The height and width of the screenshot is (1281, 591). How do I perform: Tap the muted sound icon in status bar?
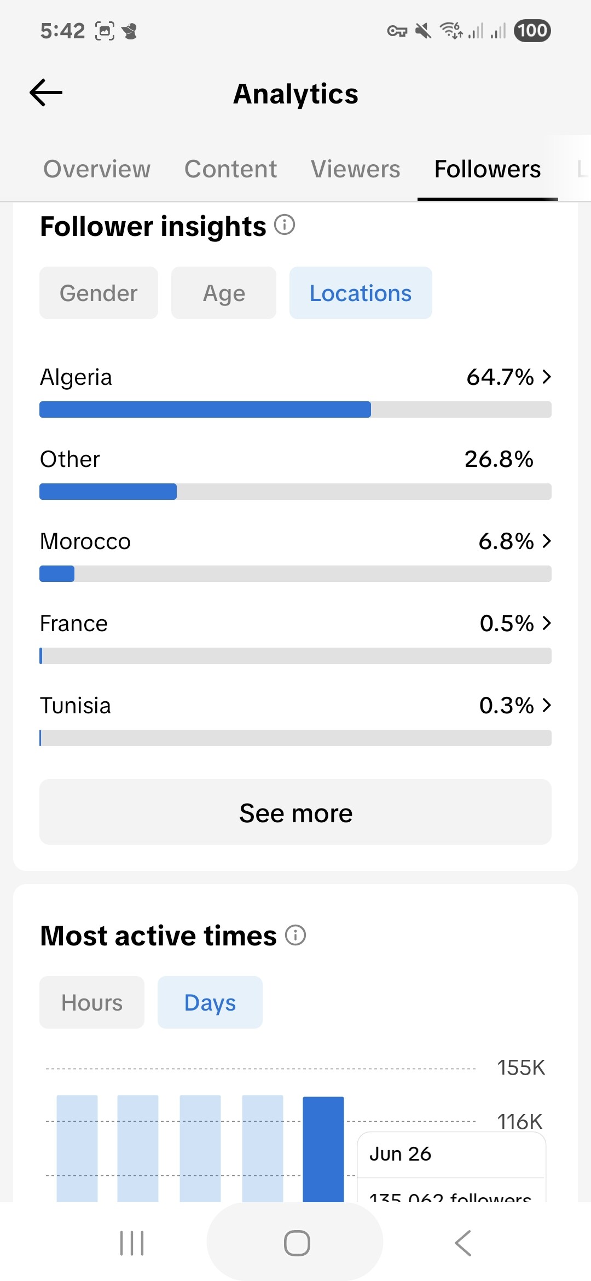coord(423,31)
